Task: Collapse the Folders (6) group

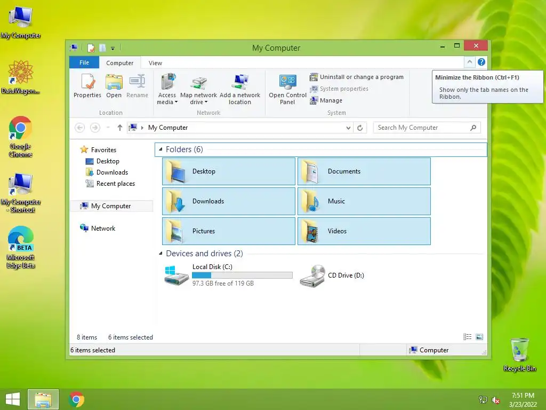Action: coord(160,149)
